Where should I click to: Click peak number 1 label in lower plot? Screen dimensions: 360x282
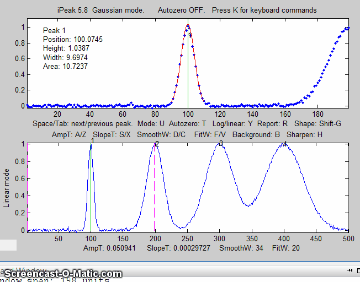click(x=92, y=141)
